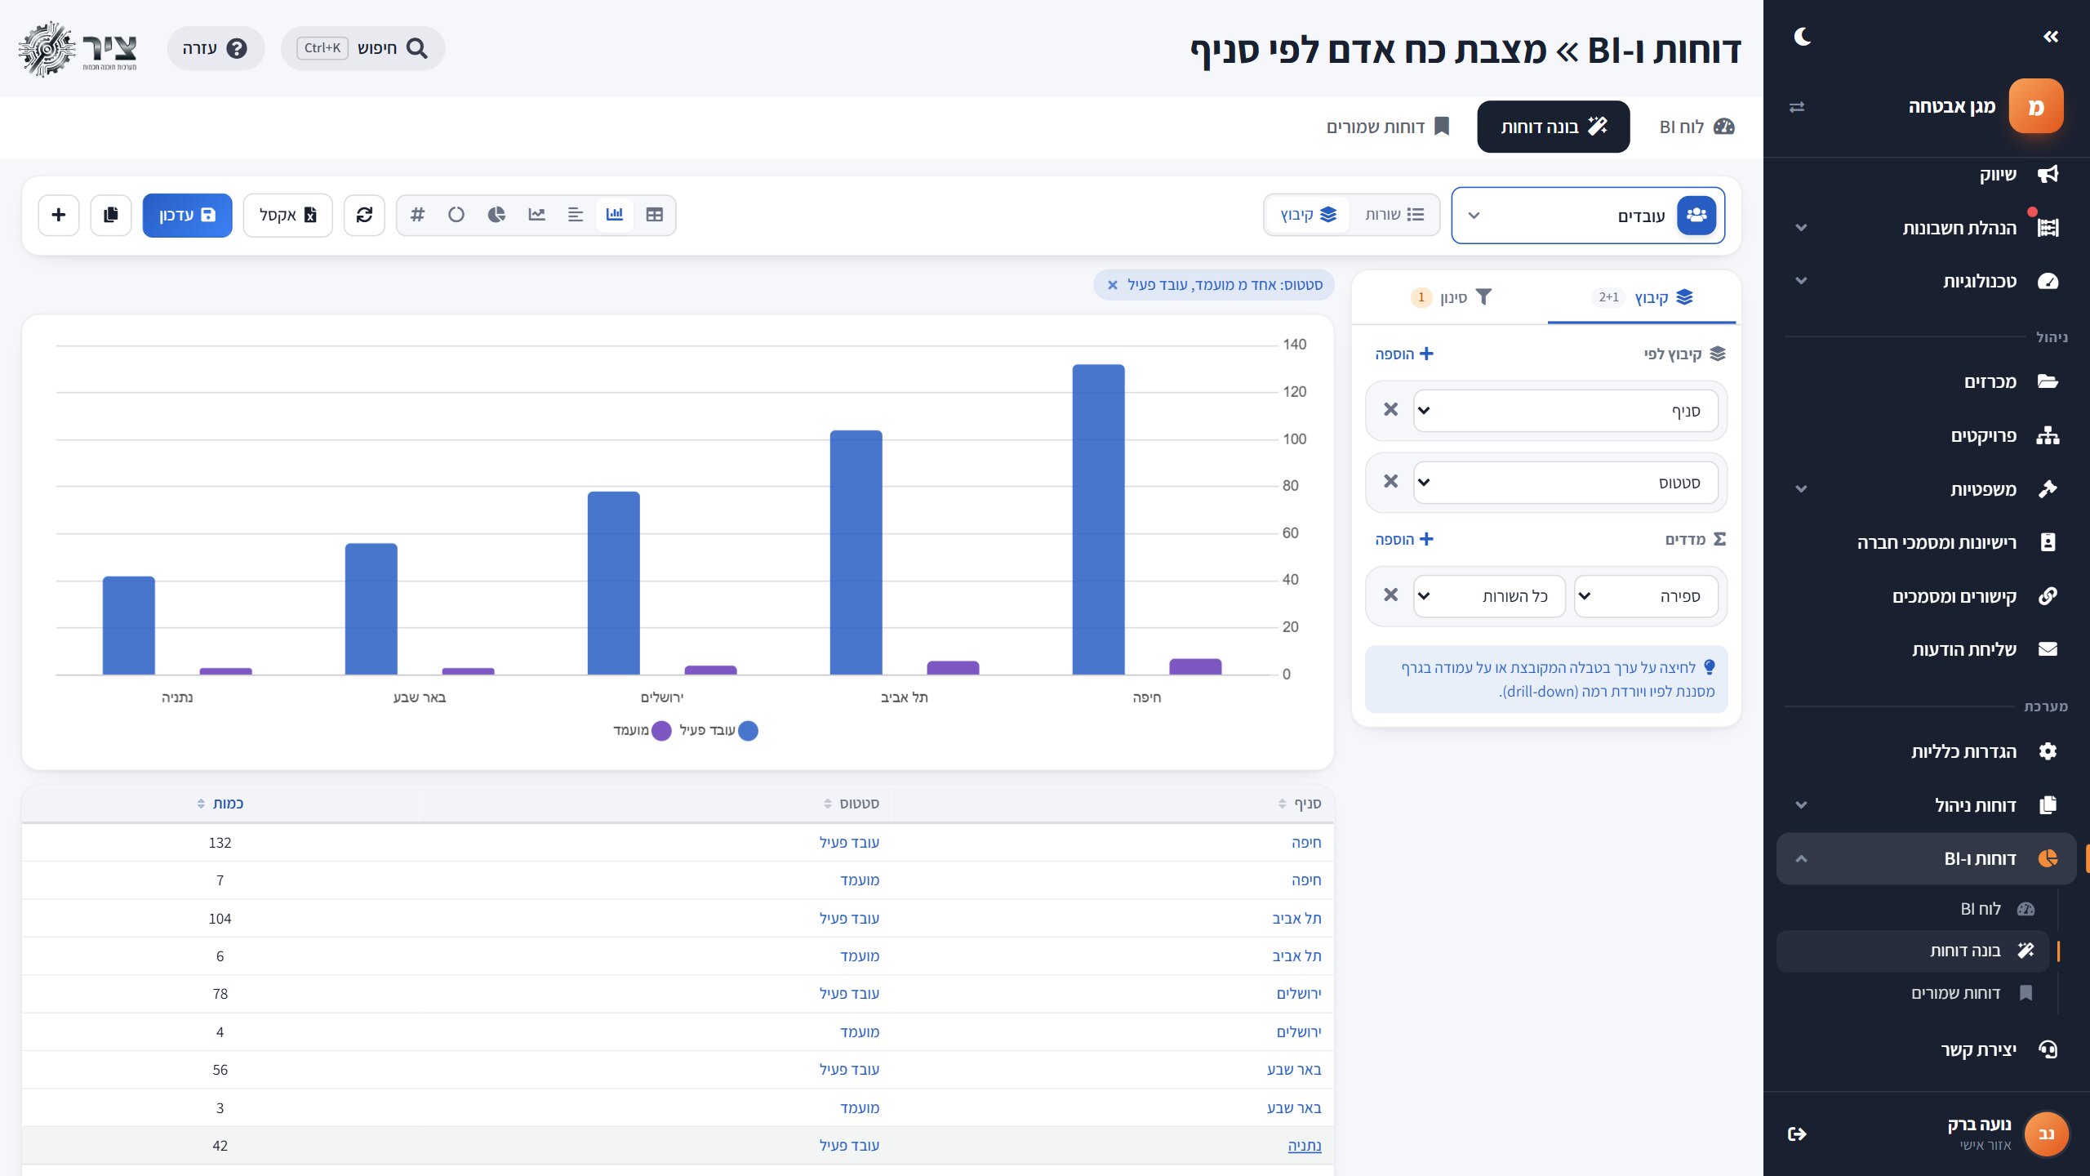2090x1176 pixels.
Task: Select the pie chart view icon
Action: 496,215
